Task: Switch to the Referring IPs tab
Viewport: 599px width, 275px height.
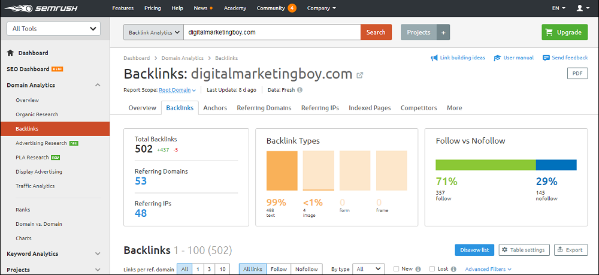Action: click(x=320, y=108)
